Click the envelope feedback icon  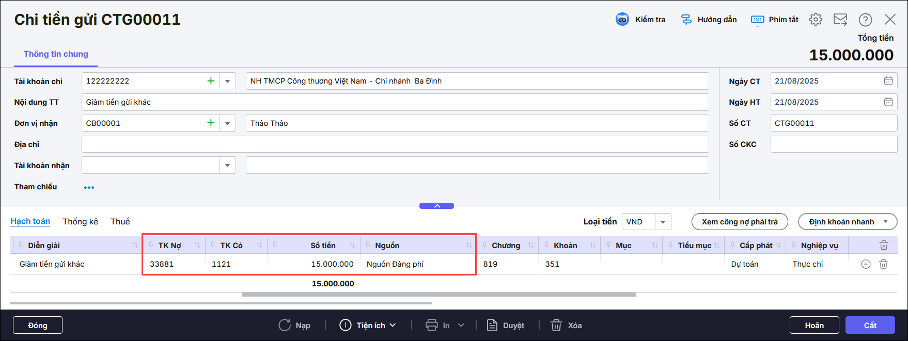pos(840,20)
